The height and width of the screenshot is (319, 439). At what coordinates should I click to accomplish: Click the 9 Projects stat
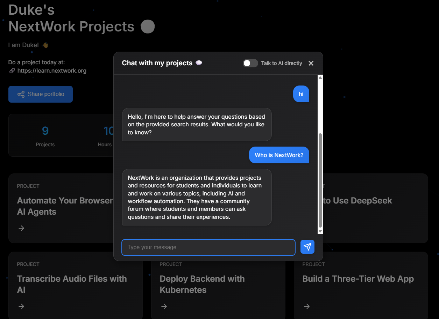click(45, 135)
